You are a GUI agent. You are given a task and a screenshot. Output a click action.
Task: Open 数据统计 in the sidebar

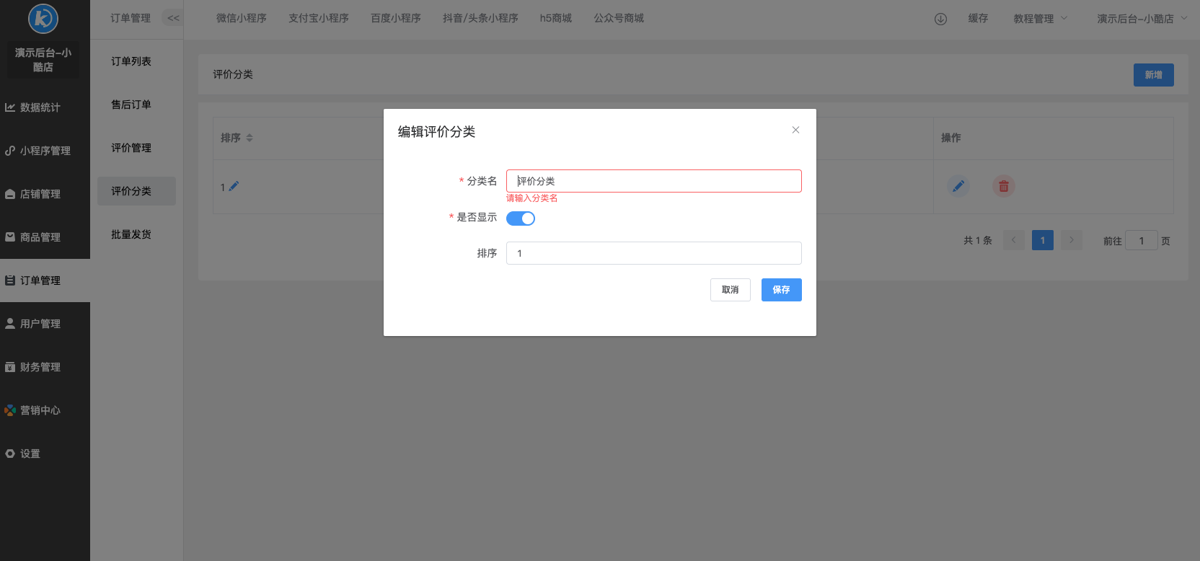tap(45, 107)
